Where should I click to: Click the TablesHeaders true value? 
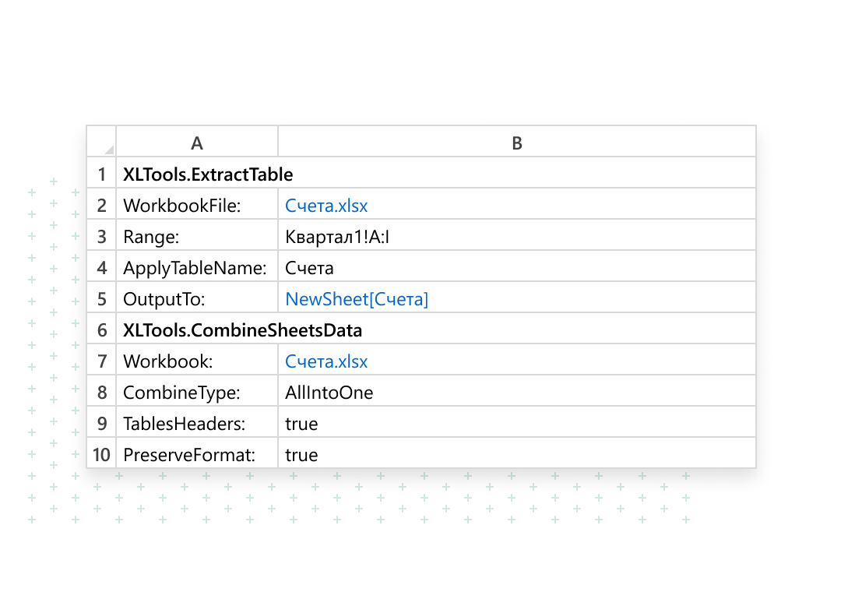pos(301,424)
